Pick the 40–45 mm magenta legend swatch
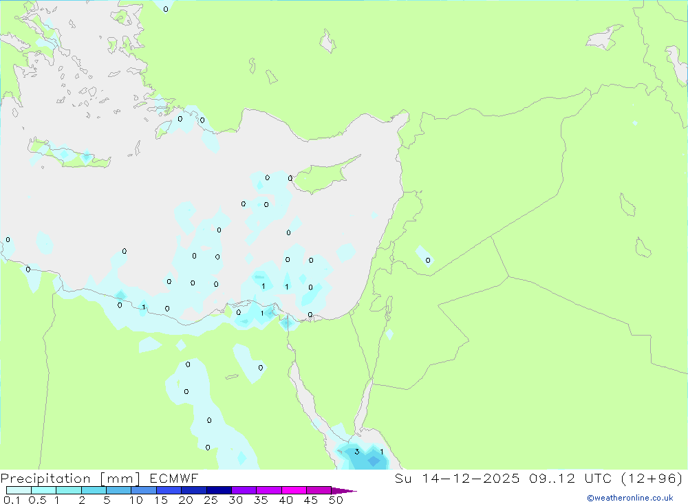Screen dimensions: 688x504 point(294,490)
